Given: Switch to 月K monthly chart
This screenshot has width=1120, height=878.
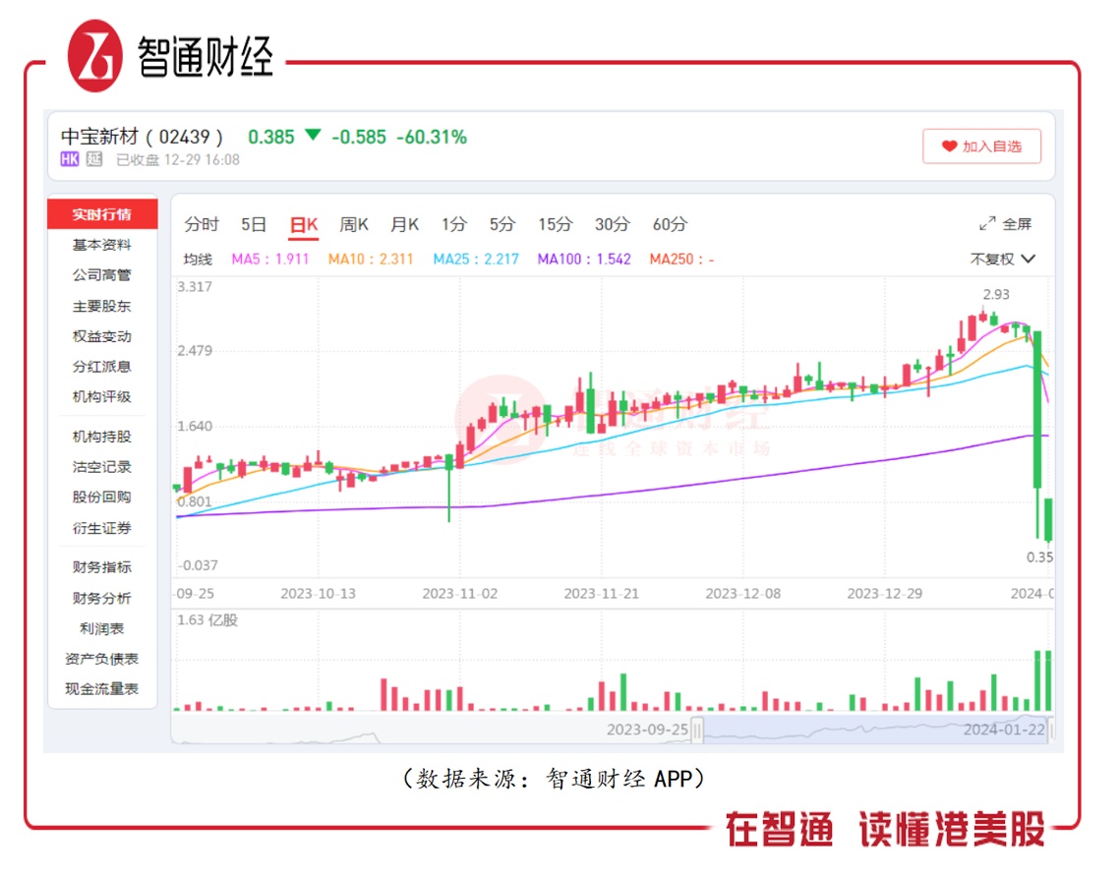Looking at the screenshot, I should click(x=404, y=224).
